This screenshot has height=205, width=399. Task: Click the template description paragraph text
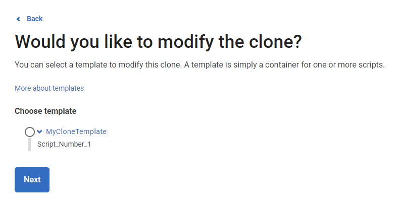tap(200, 65)
